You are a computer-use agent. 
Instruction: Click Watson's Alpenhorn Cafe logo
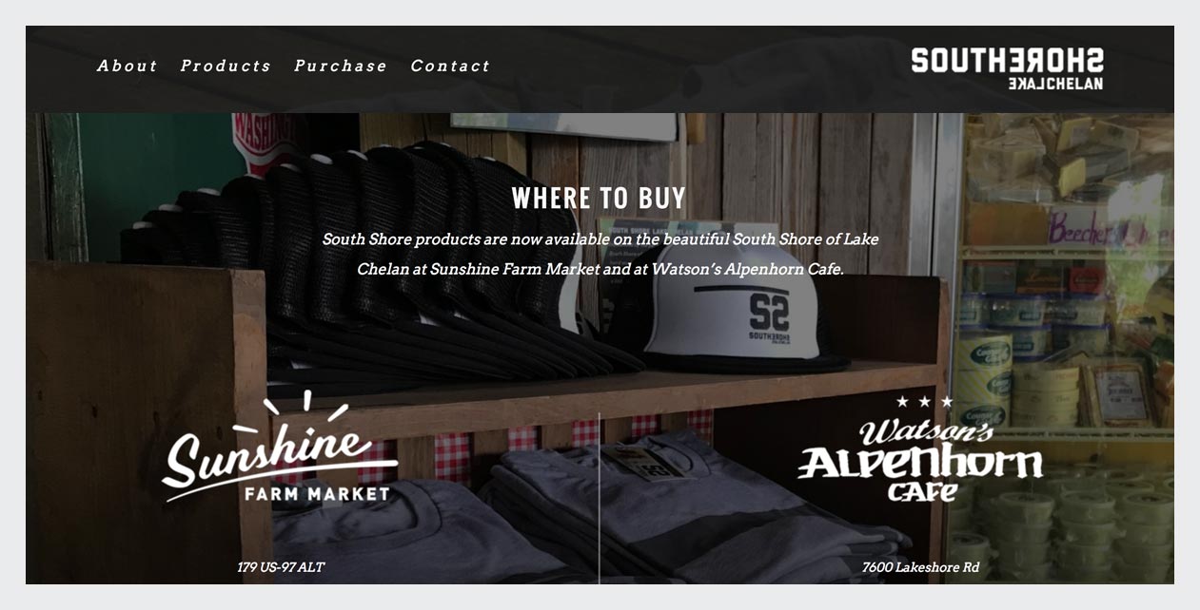click(x=920, y=450)
